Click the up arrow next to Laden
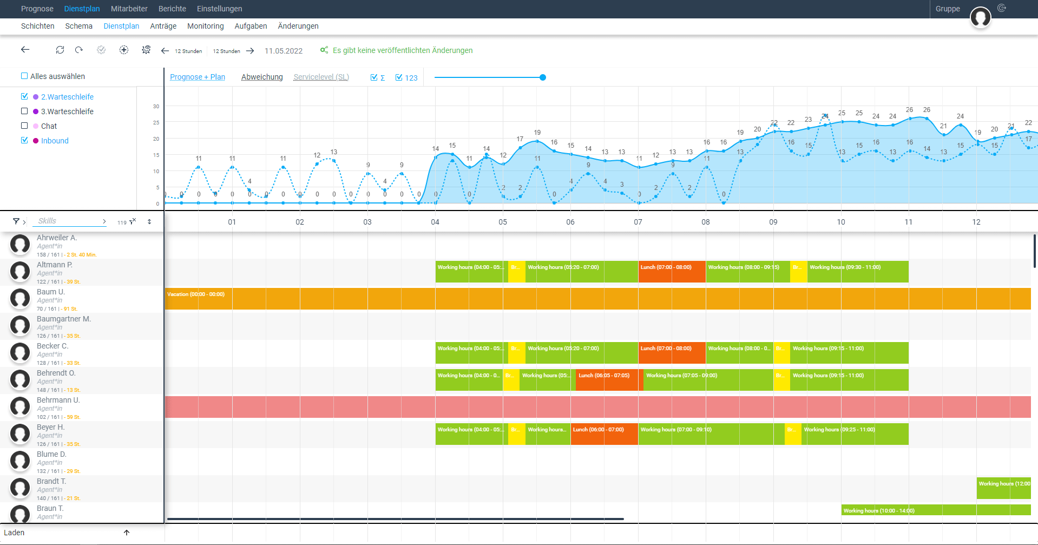This screenshot has width=1038, height=545. coord(127,533)
